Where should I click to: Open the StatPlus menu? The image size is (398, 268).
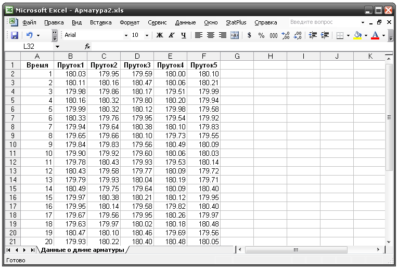coord(236,22)
